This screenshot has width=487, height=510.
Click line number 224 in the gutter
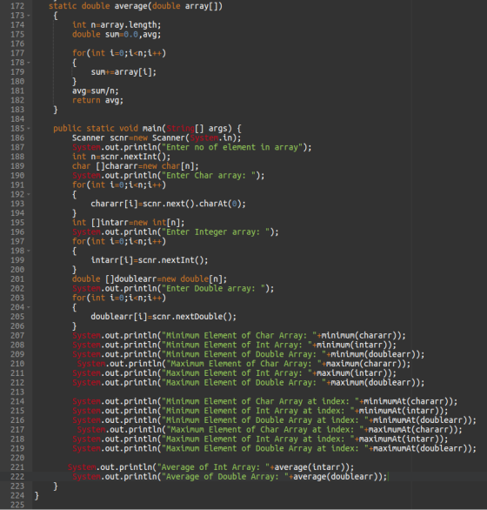17,496
